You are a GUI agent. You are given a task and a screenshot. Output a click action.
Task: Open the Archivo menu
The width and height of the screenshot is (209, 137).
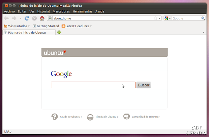click(9, 11)
